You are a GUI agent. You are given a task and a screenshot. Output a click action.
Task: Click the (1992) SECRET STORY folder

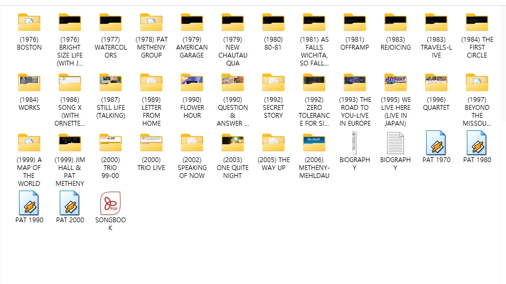coord(273,83)
